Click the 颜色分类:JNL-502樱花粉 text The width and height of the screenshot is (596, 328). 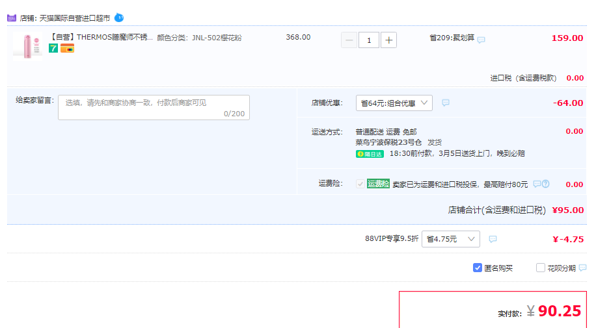pos(199,38)
